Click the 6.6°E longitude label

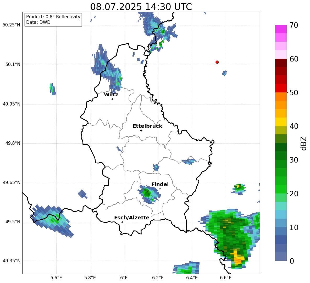pyautogui.click(x=226, y=278)
